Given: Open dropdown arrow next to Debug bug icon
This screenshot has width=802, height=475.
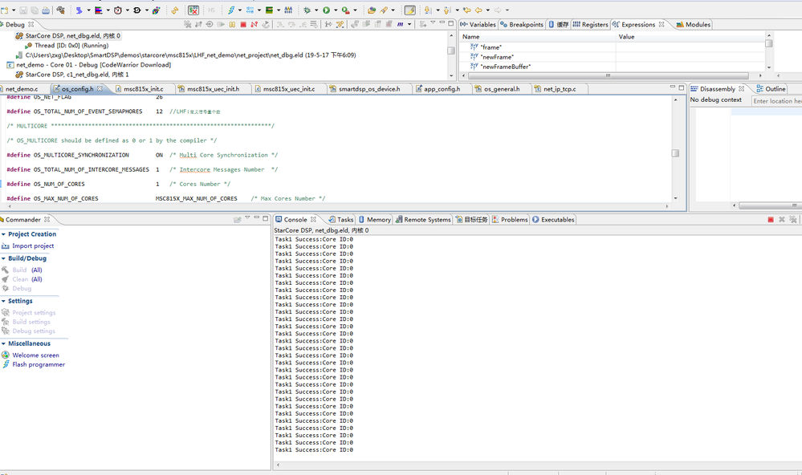Looking at the screenshot, I should click(x=316, y=10).
